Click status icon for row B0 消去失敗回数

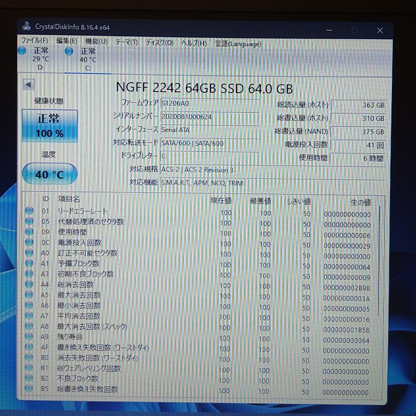[29, 357]
